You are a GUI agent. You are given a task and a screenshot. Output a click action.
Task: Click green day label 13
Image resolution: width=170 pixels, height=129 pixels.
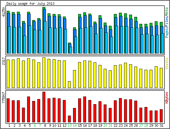coord(70,125)
